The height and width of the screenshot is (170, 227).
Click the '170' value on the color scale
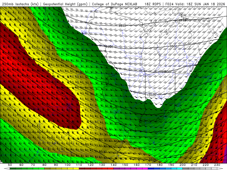pos(148,165)
